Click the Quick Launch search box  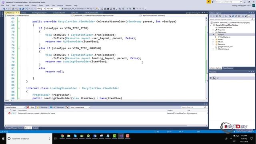click(x=228, y=2)
